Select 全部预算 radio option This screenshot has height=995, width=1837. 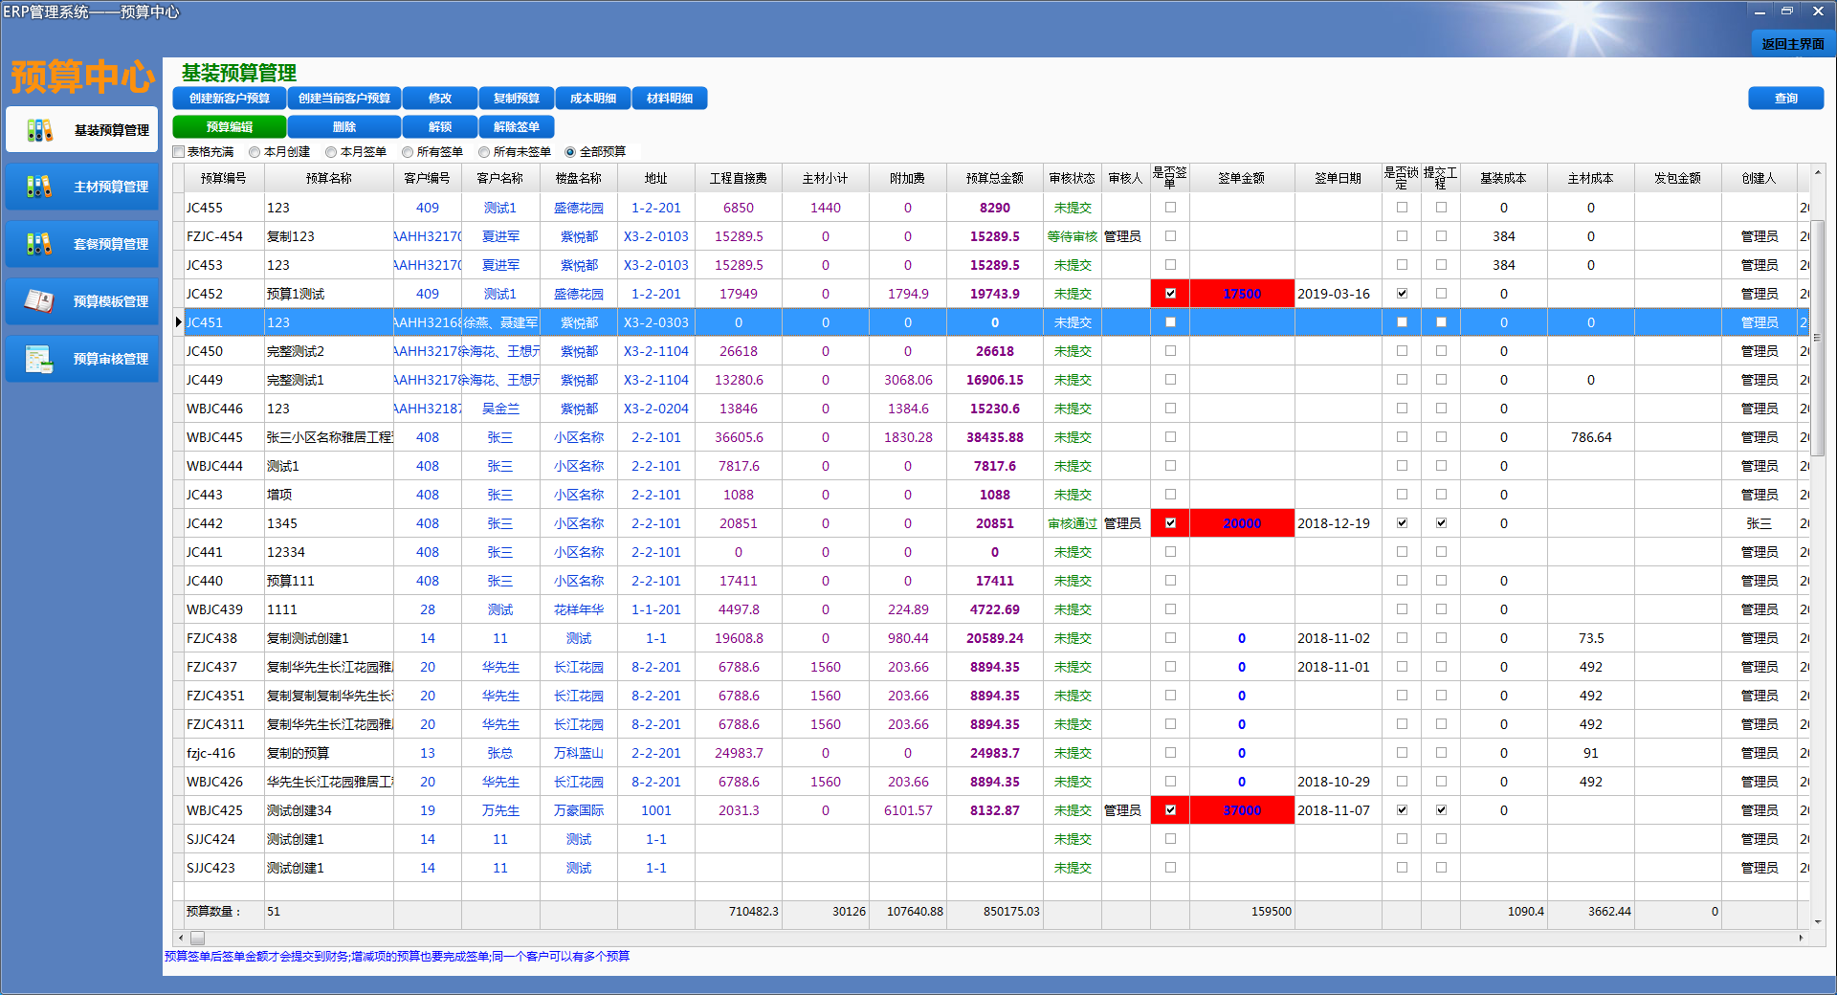[x=570, y=152]
